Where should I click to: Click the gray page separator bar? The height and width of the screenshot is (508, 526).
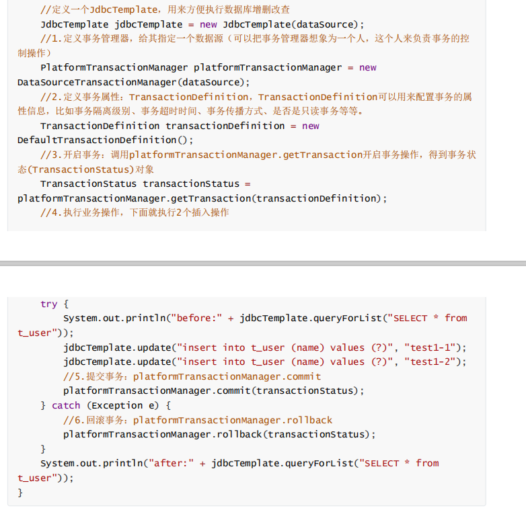pyautogui.click(x=263, y=263)
